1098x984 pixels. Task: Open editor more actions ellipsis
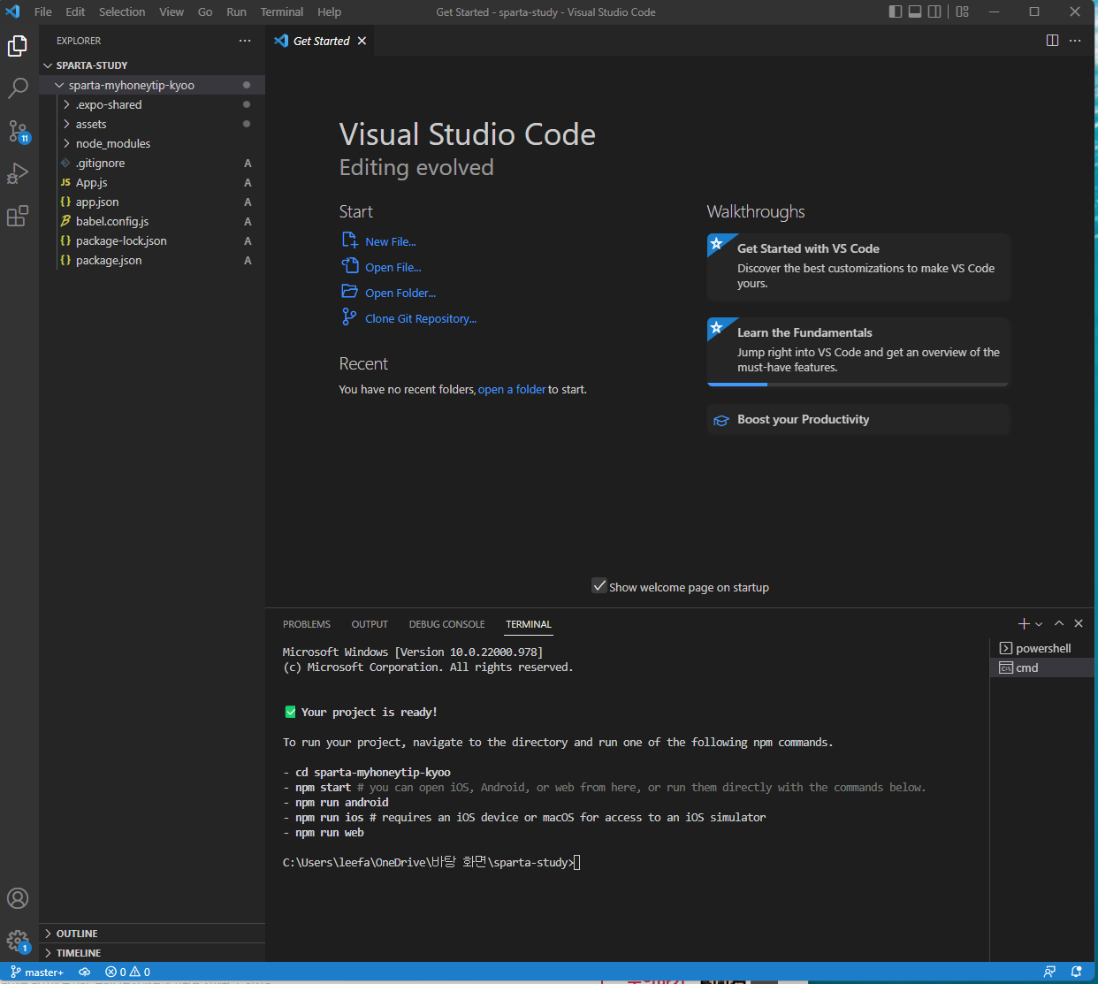pyautogui.click(x=1075, y=41)
